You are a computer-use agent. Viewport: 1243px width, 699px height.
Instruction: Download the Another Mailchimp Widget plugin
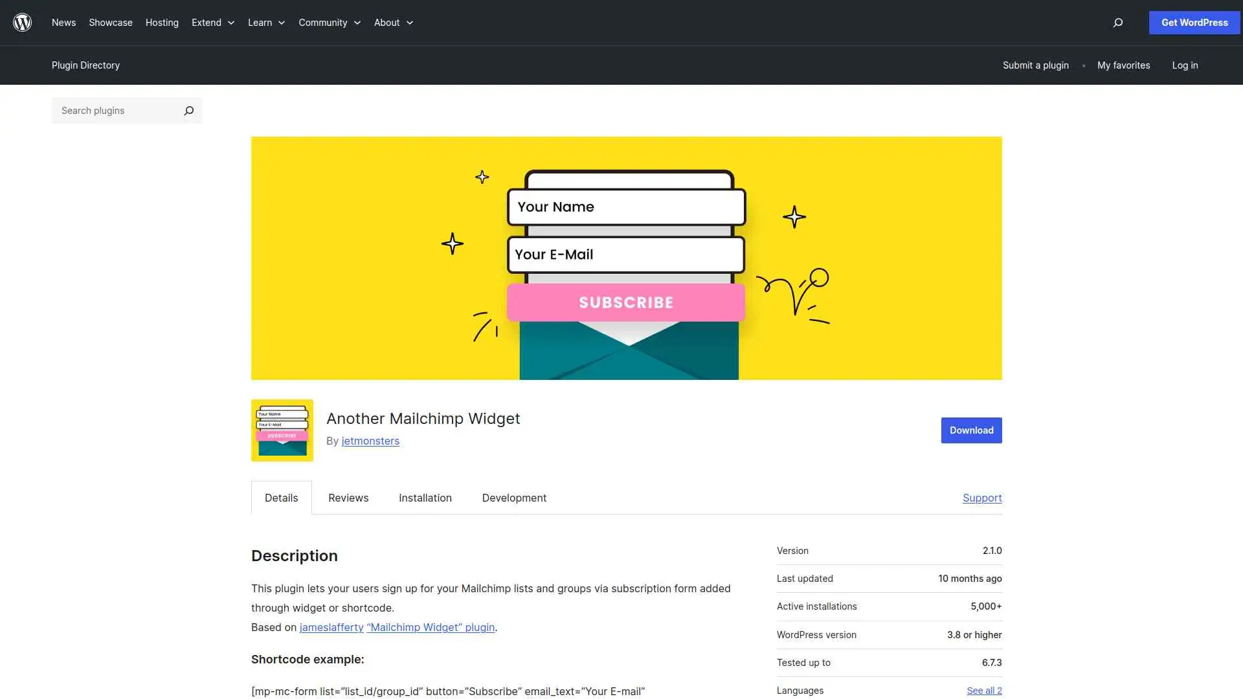971,430
